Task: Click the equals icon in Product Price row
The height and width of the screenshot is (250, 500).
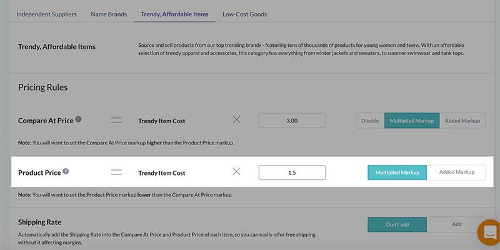Action: [117, 172]
